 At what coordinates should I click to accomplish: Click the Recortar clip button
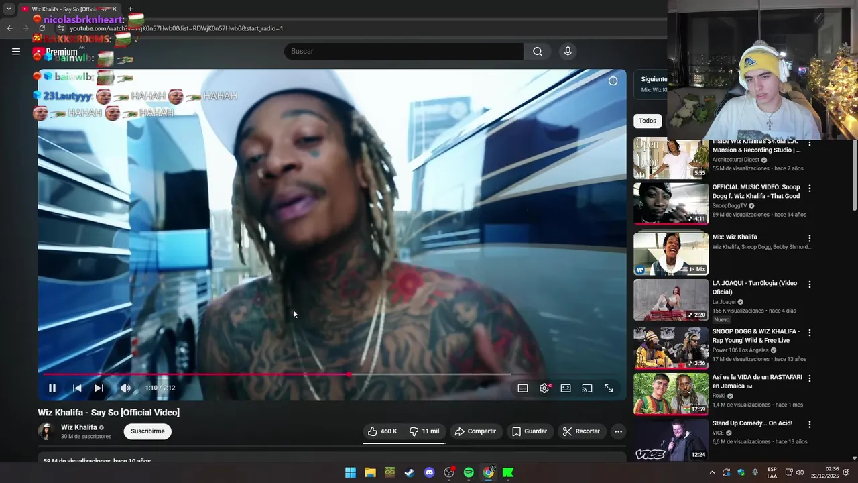tap(581, 431)
